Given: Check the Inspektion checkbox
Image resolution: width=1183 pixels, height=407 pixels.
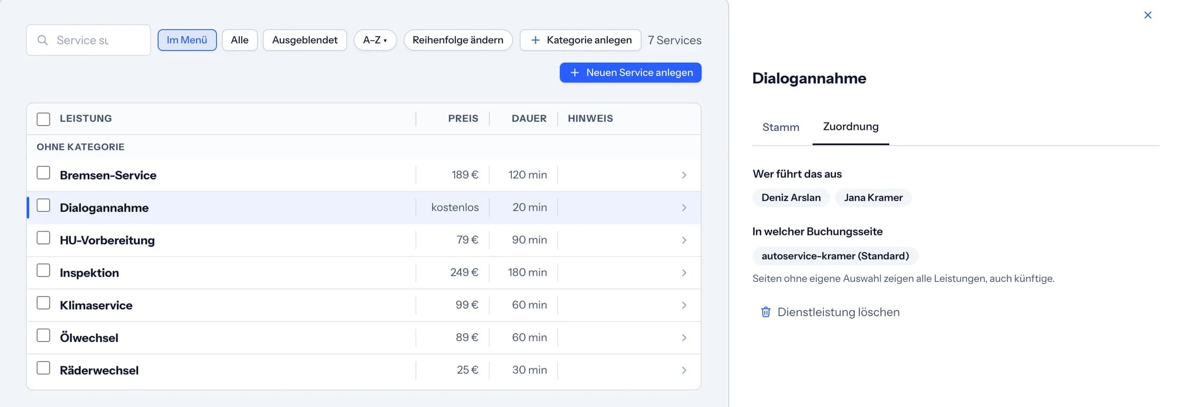Looking at the screenshot, I should pos(43,270).
